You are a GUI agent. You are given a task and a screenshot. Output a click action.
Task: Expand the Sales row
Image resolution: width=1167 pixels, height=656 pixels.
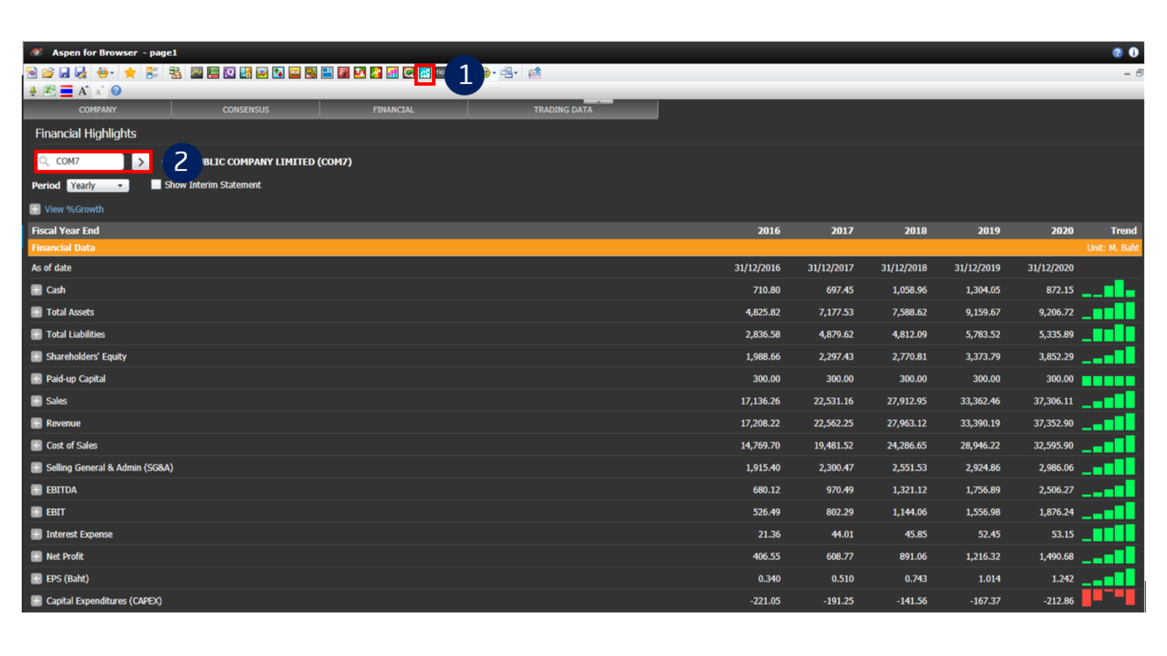36,401
